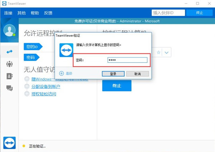This screenshot has width=215, height=152.
Task: Click circle icon beside 授权轻松访问
Action: click(27, 94)
